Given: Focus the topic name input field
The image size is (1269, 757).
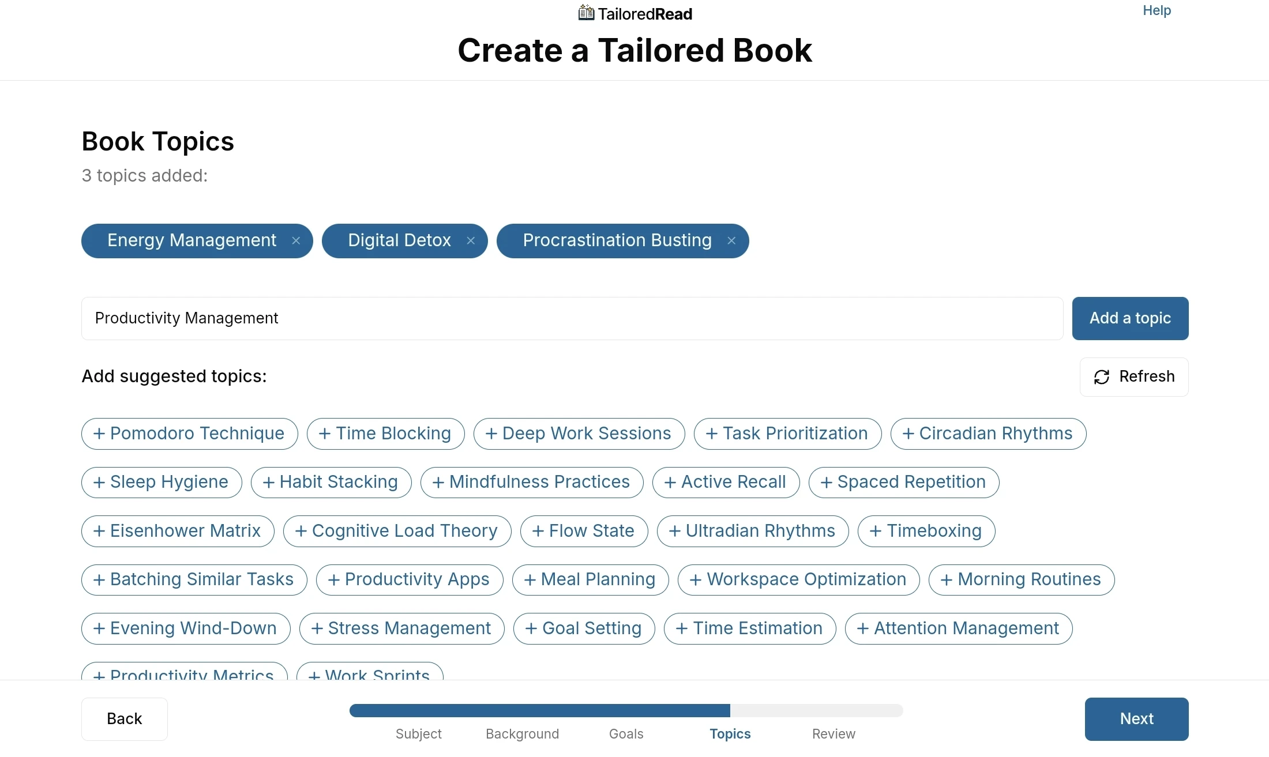Looking at the screenshot, I should pos(571,318).
